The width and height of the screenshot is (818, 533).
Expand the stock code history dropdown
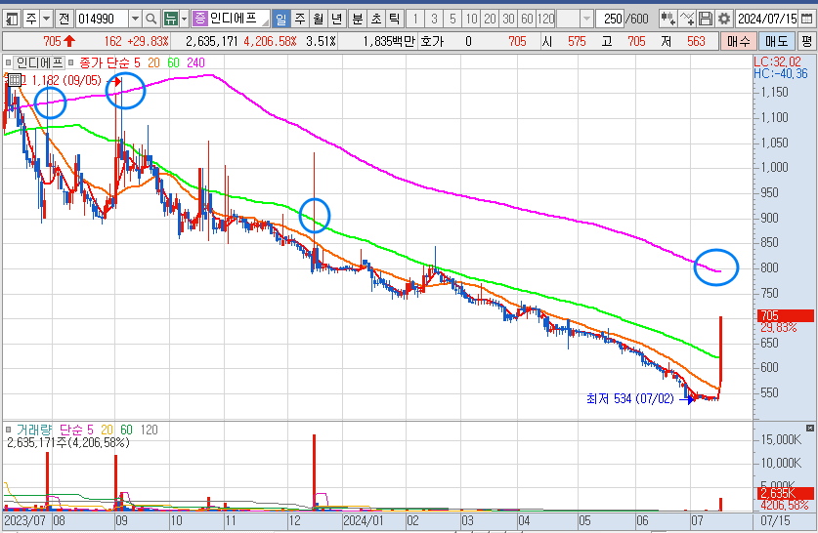pyautogui.click(x=135, y=20)
